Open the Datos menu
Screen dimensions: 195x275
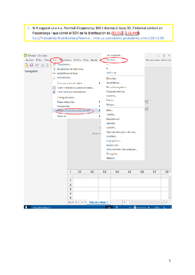[x=47, y=60]
